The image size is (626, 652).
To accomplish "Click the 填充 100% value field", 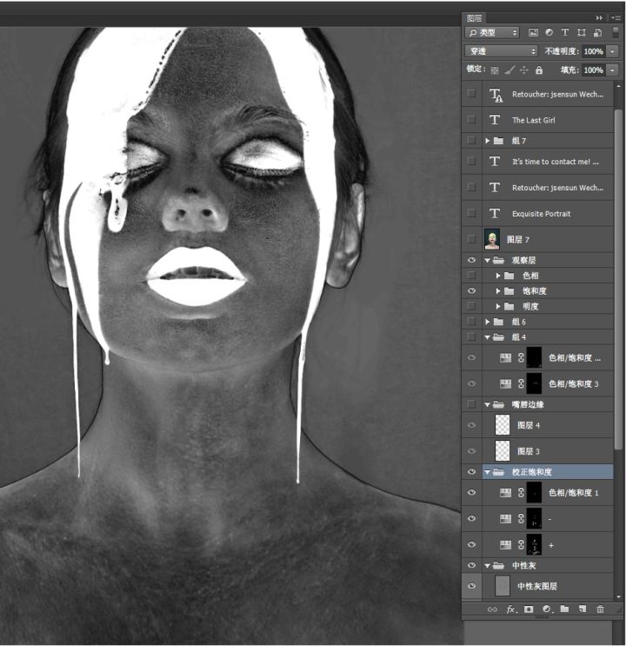I will (594, 70).
